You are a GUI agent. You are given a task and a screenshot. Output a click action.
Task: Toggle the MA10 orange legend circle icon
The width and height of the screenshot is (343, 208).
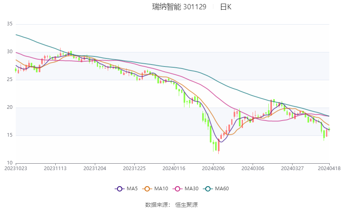(x=147, y=189)
